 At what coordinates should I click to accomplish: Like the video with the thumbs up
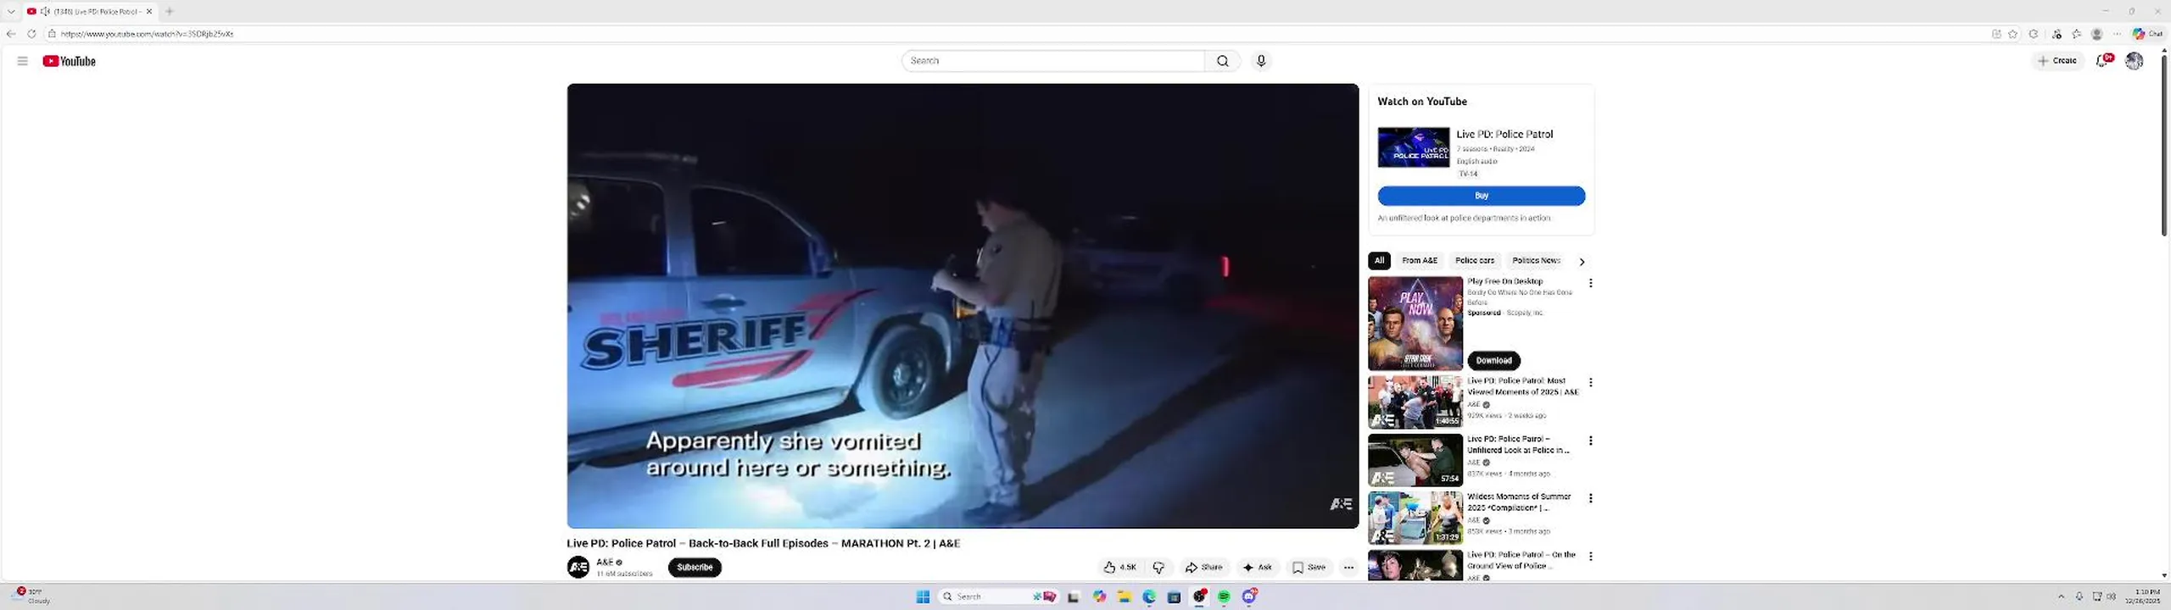click(1119, 568)
